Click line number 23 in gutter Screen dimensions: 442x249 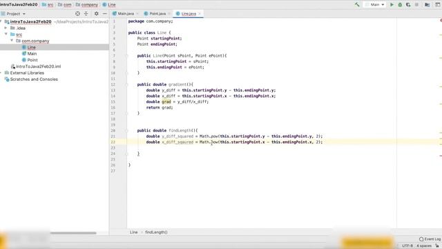coord(113,147)
